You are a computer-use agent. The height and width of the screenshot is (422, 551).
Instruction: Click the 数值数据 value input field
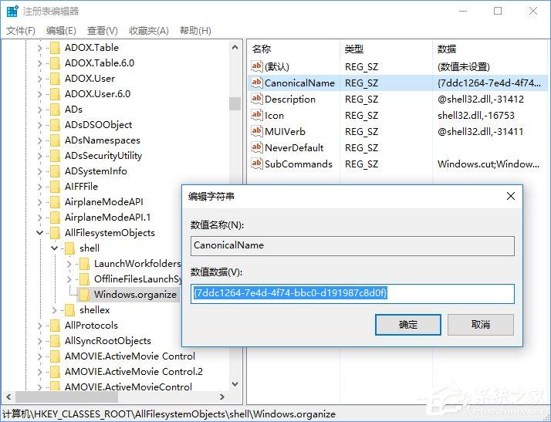point(352,294)
